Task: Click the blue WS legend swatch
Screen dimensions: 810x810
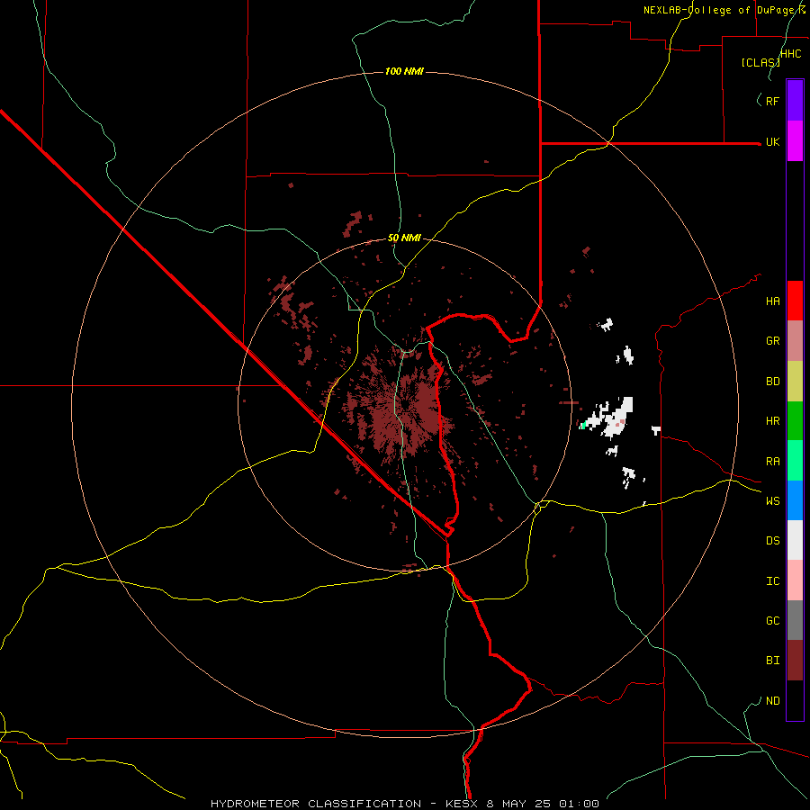Action: tap(795, 500)
